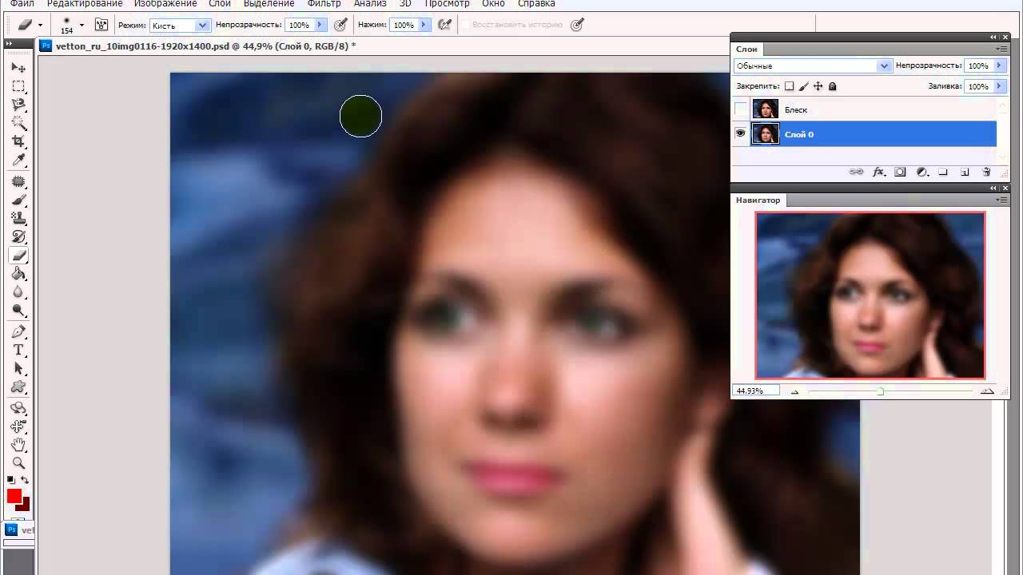
Task: Select the Magic Wand tool
Action: click(18, 123)
